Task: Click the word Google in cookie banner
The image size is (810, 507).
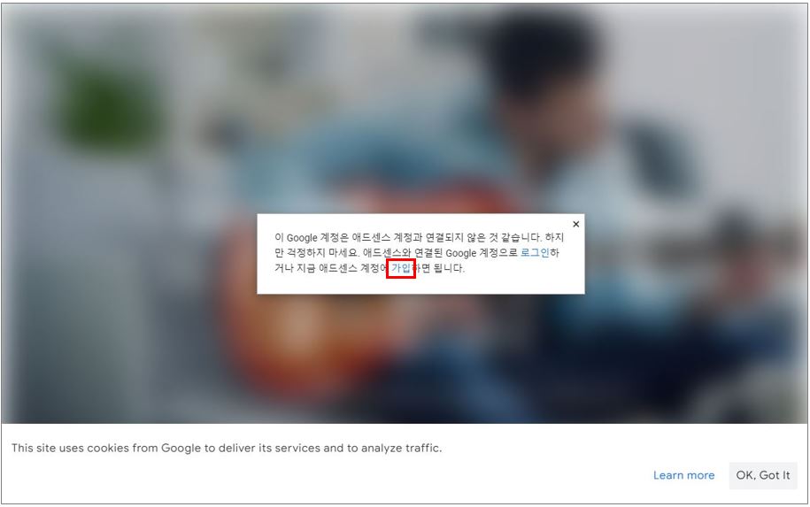Action: 181,448
